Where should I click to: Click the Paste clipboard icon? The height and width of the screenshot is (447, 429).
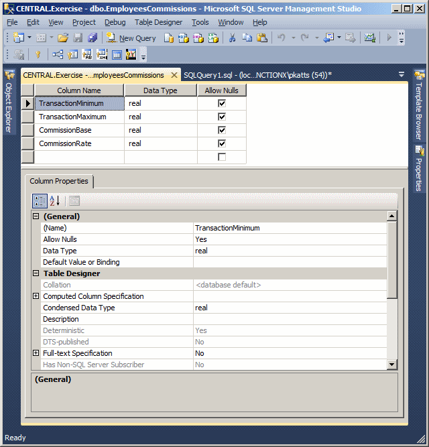point(261,38)
